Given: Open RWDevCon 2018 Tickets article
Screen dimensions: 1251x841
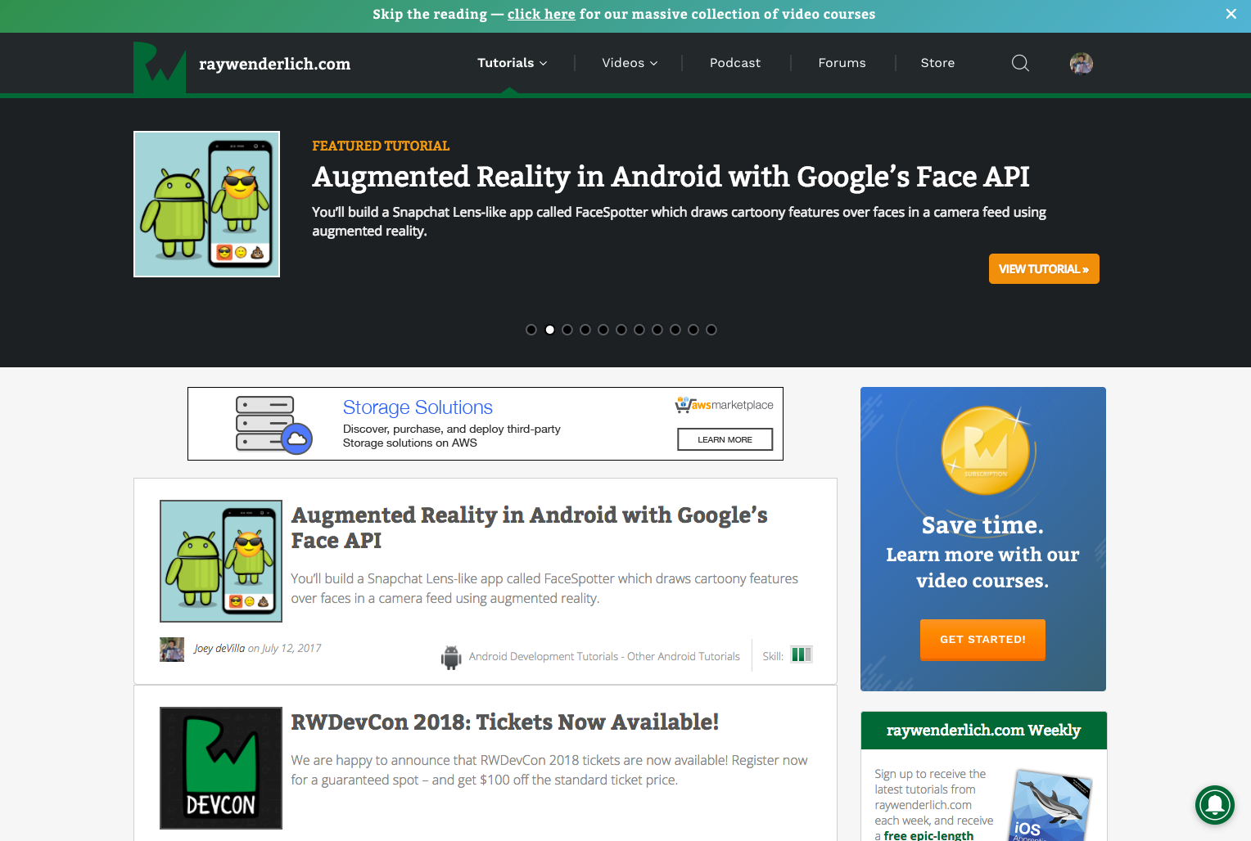Looking at the screenshot, I should click(x=505, y=722).
